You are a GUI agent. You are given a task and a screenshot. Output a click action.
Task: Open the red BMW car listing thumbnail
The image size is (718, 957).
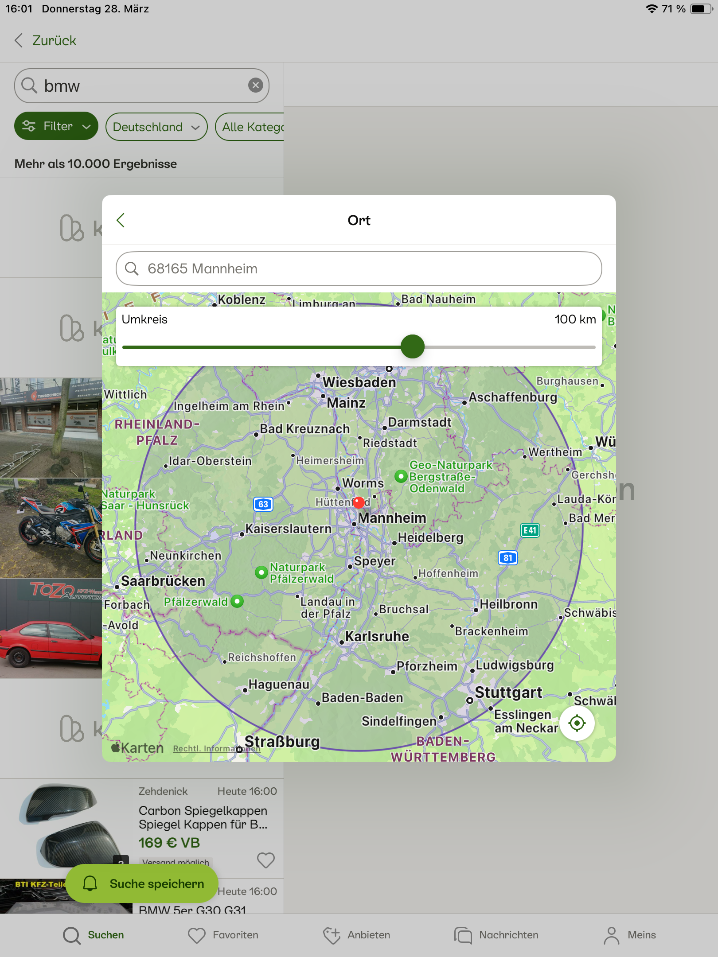51,628
